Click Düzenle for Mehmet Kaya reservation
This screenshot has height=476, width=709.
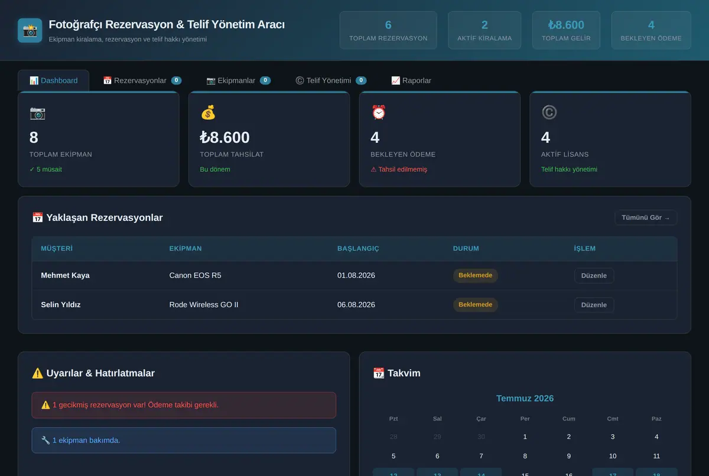tap(594, 275)
